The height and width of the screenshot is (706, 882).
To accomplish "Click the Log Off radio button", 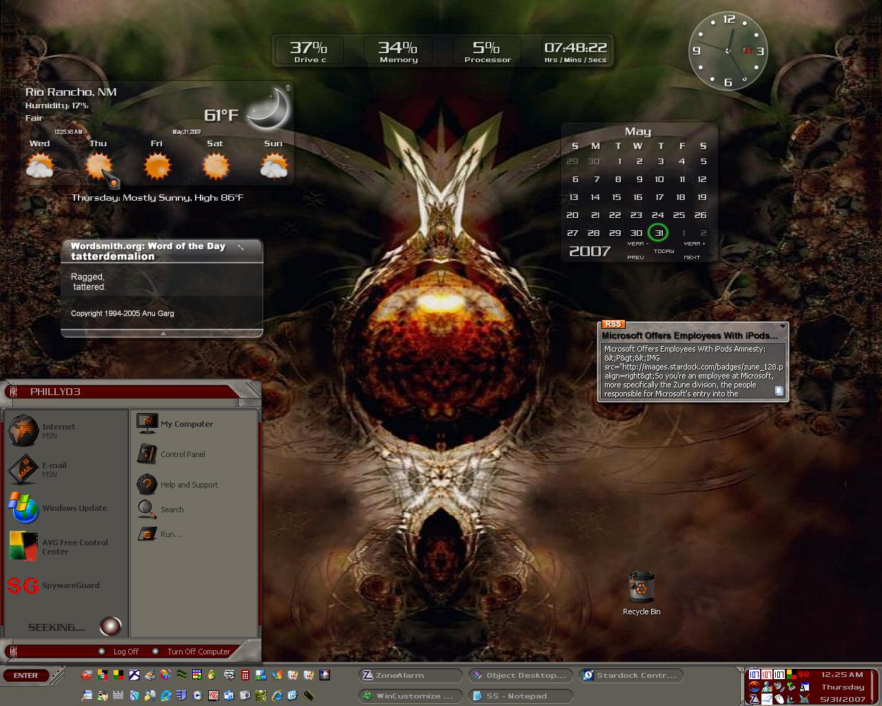I will point(102,651).
